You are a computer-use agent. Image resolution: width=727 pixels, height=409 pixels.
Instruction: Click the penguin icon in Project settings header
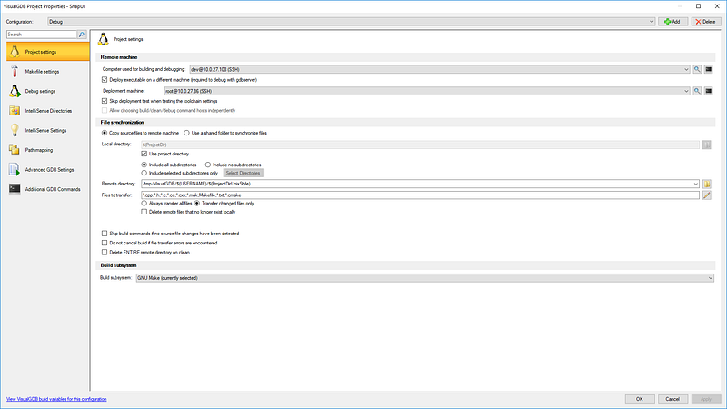pyautogui.click(x=103, y=39)
